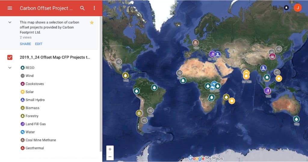Uncheck the 2019_1_24 Offset Map layer checkbox

pyautogui.click(x=10, y=57)
